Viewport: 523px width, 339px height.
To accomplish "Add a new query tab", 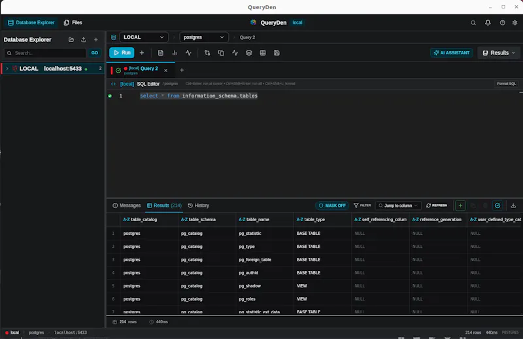I will click(182, 70).
